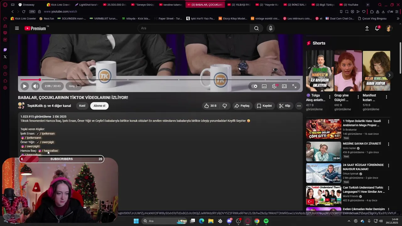Open video player settings gear
The height and width of the screenshot is (226, 402).
tap(274, 86)
